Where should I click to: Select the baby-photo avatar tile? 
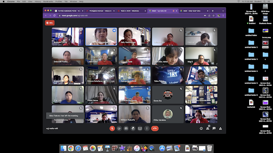click(x=168, y=114)
